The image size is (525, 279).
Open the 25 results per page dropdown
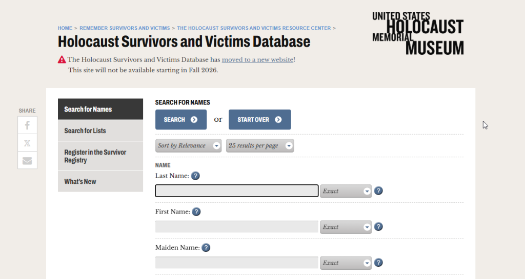point(260,146)
